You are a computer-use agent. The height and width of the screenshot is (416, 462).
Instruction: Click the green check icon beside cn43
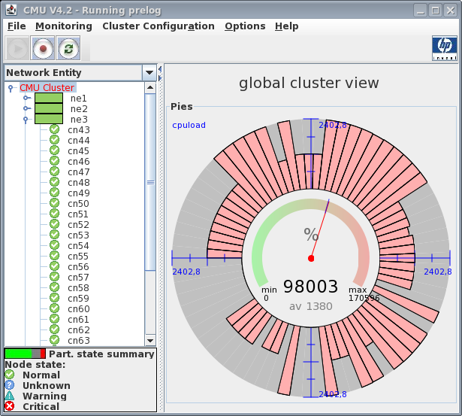[x=54, y=130]
